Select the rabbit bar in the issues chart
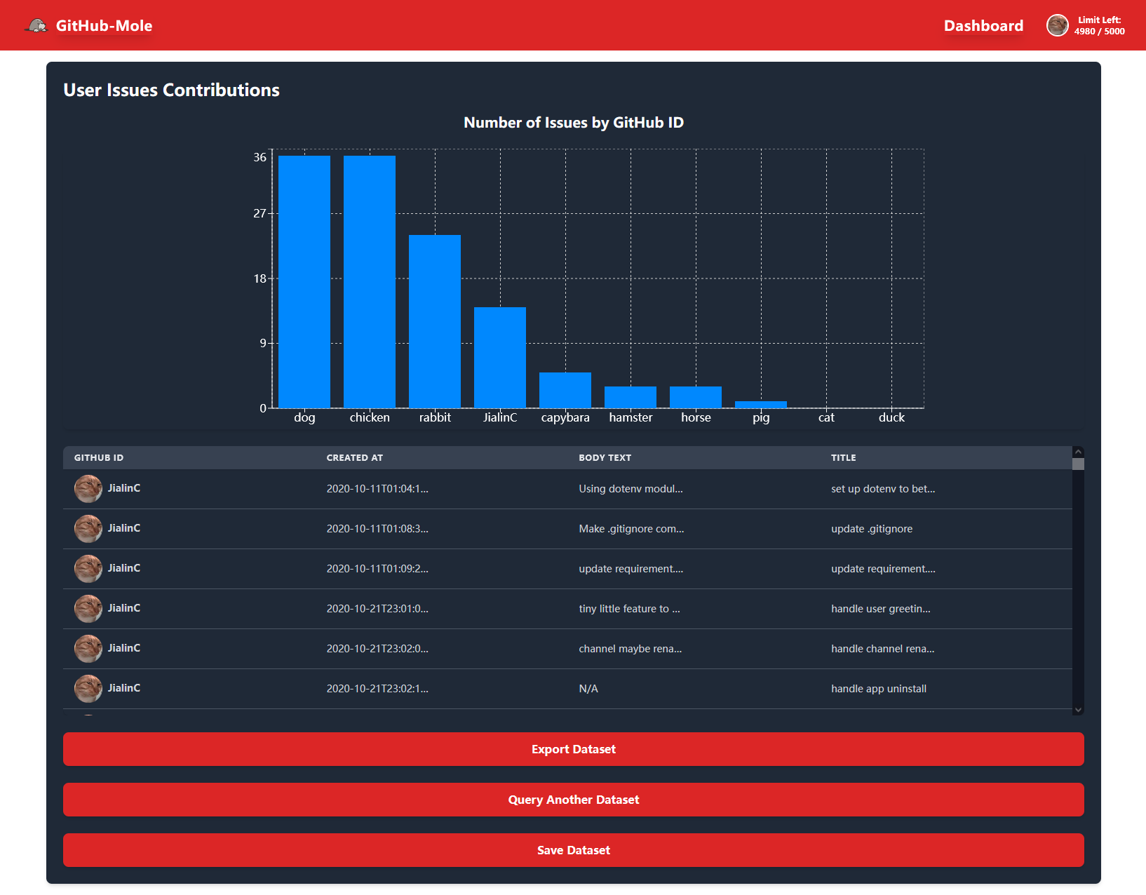 435,321
